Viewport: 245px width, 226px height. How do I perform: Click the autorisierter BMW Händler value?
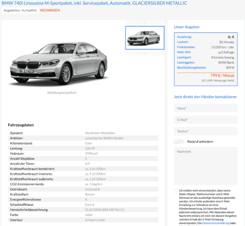104,138
